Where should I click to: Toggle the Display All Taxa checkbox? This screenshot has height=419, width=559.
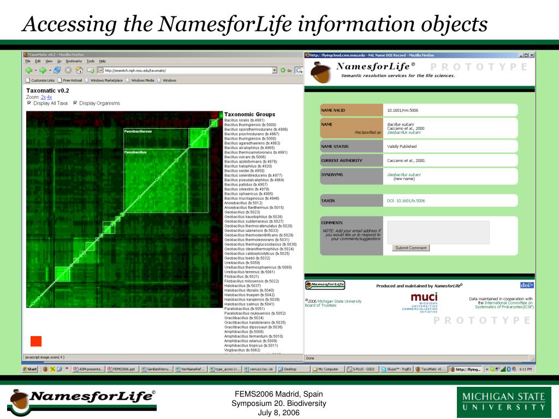29,103
